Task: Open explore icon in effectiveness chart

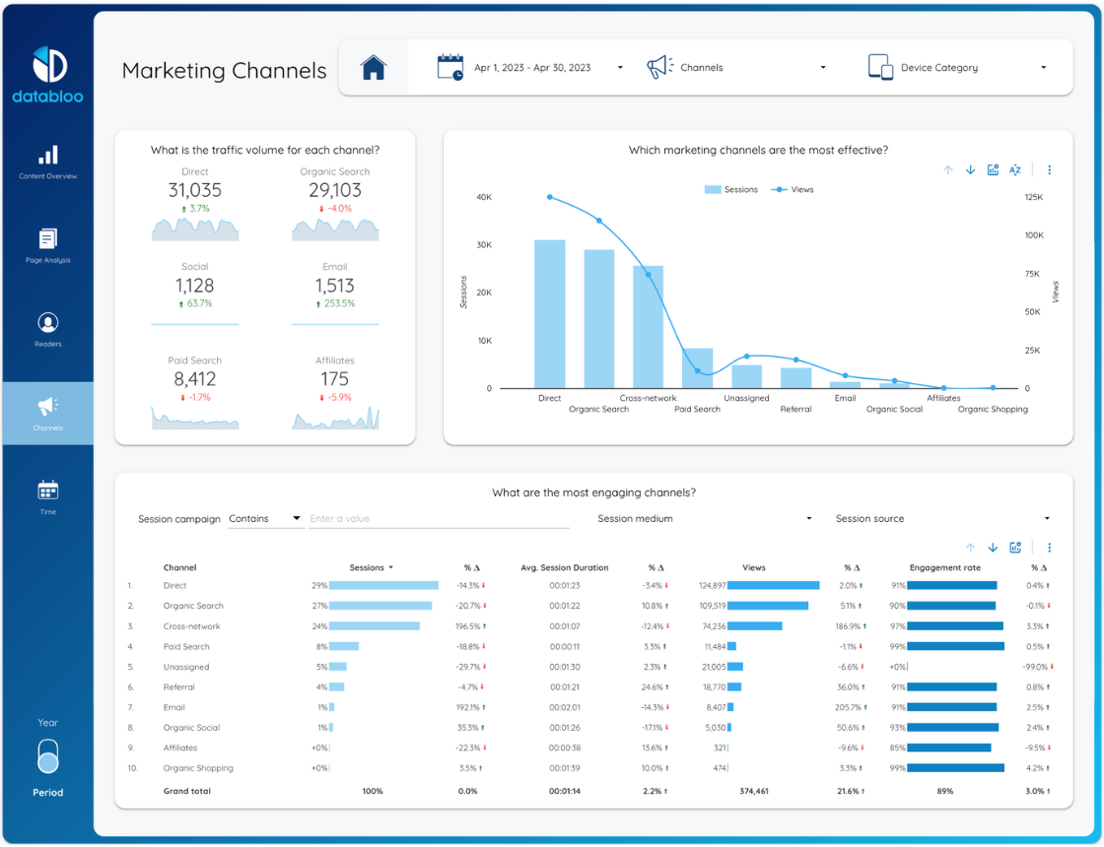Action: coord(993,170)
